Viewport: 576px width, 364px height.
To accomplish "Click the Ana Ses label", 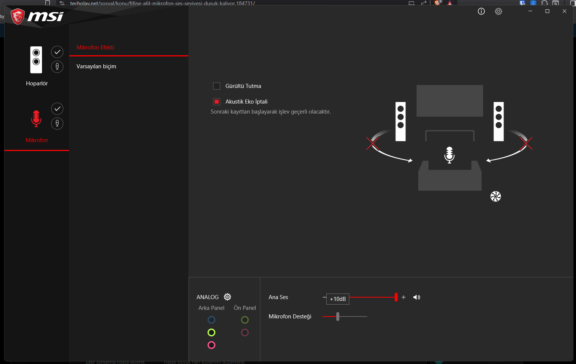I will (278, 297).
